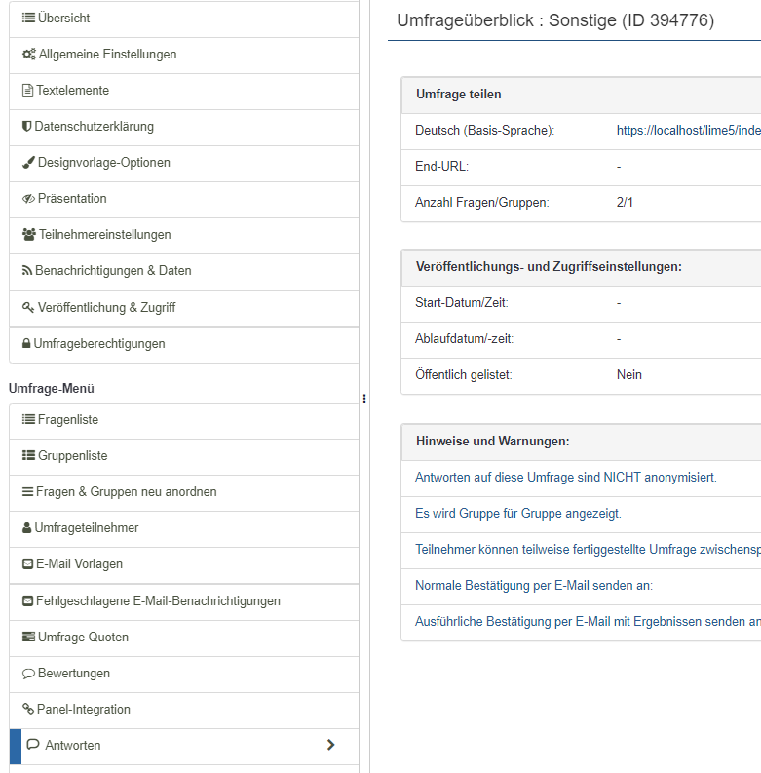Click the padlock icon for Umfrageberechtigungen
The image size is (761, 773).
[26, 344]
